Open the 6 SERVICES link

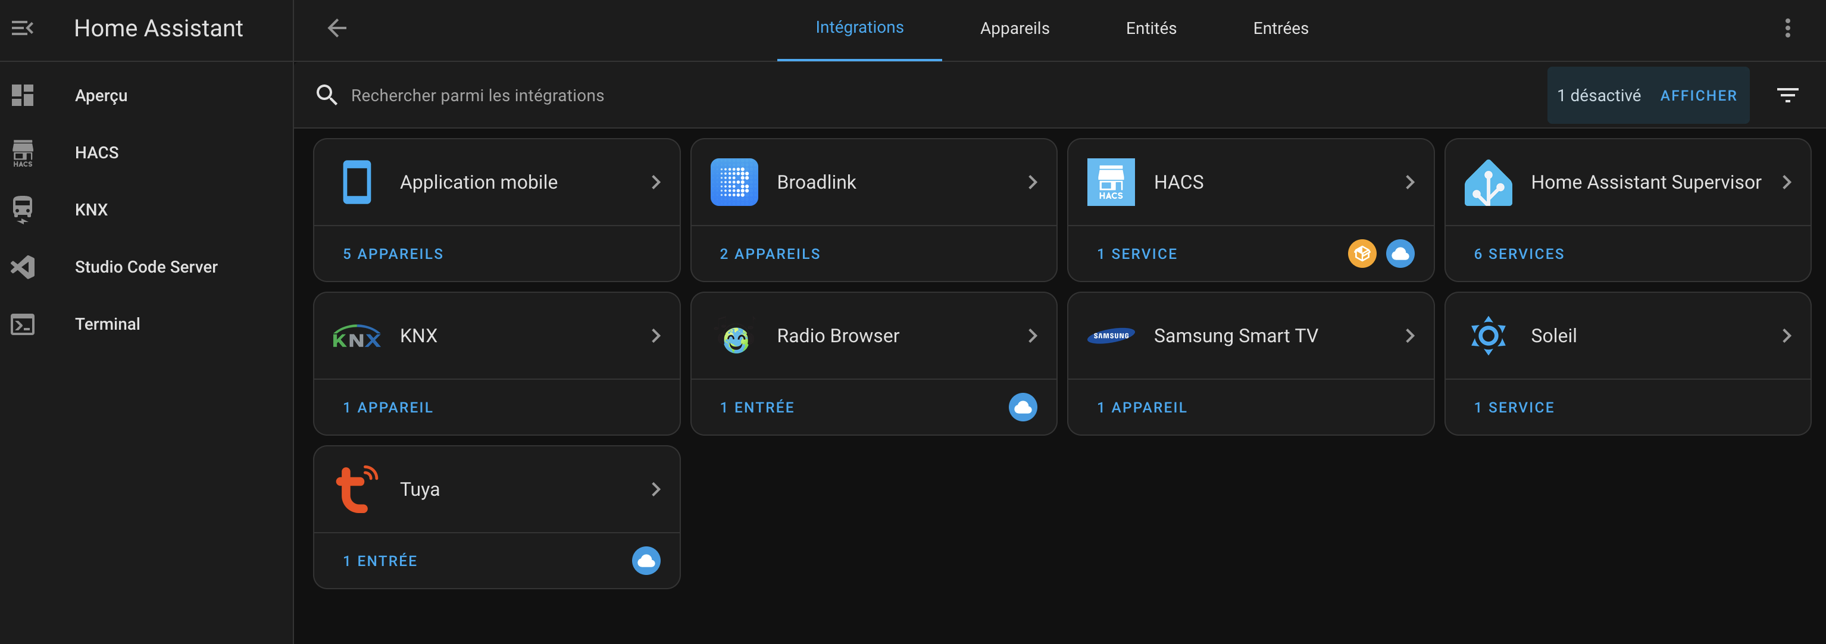pos(1518,254)
